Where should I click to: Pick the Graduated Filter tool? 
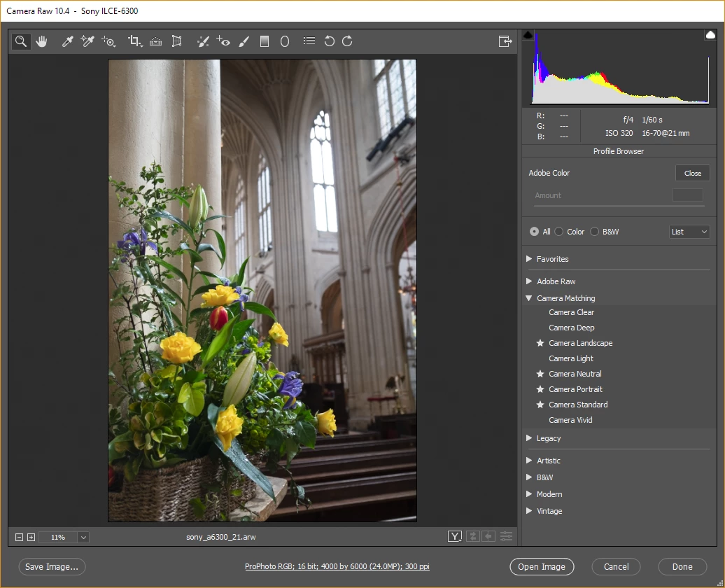(x=265, y=41)
